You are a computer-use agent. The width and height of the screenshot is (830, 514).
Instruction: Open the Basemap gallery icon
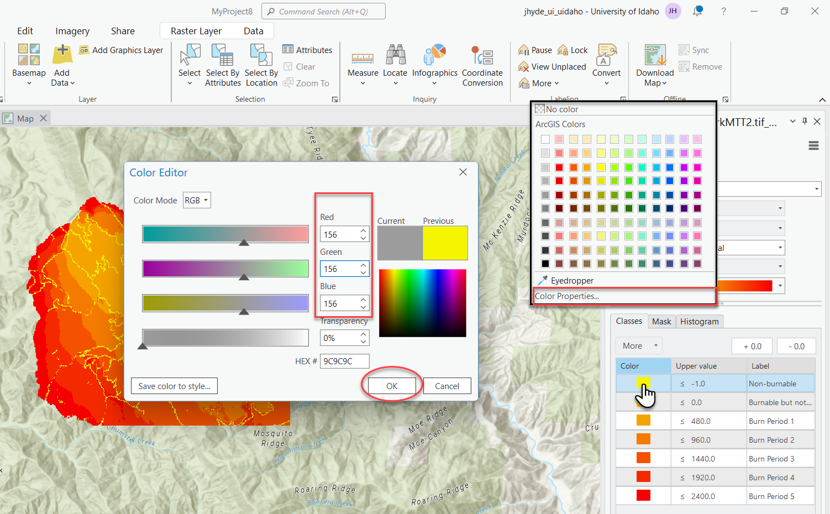(29, 55)
